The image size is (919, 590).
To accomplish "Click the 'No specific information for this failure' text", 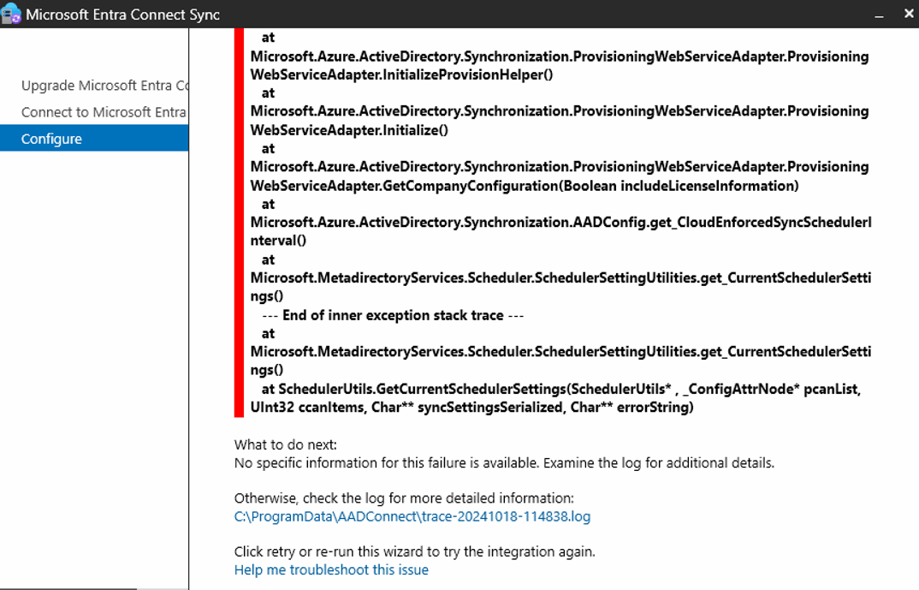I will pos(504,462).
